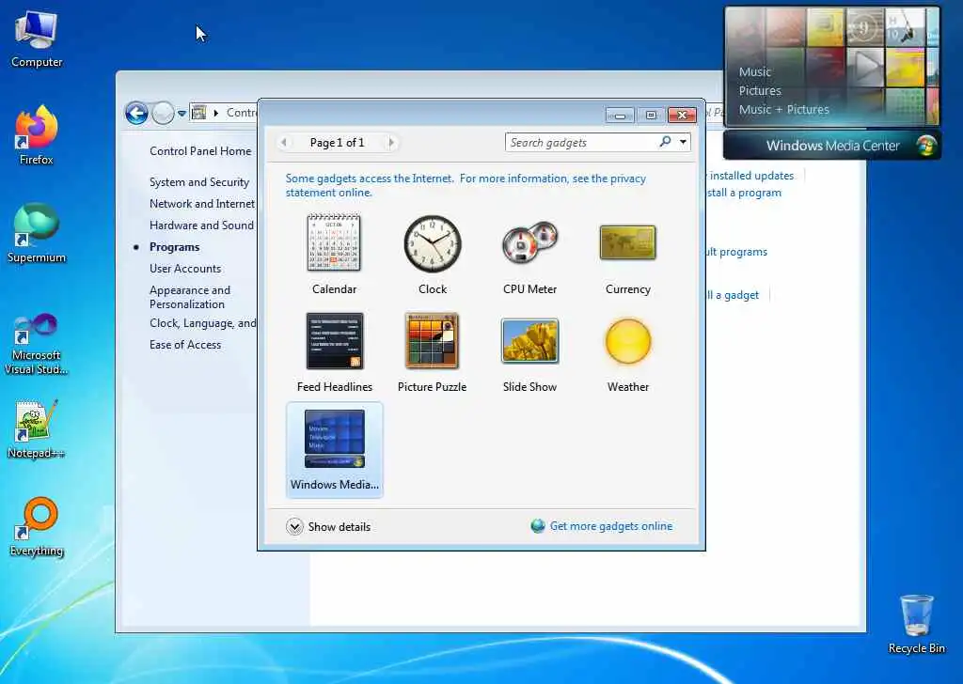The image size is (963, 684).
Task: Select Music + Pictures in Media Center gadget
Action: (x=783, y=110)
